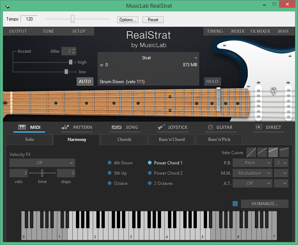The width and height of the screenshot is (298, 245).
Task: Click the Reset button
Action: (x=153, y=20)
